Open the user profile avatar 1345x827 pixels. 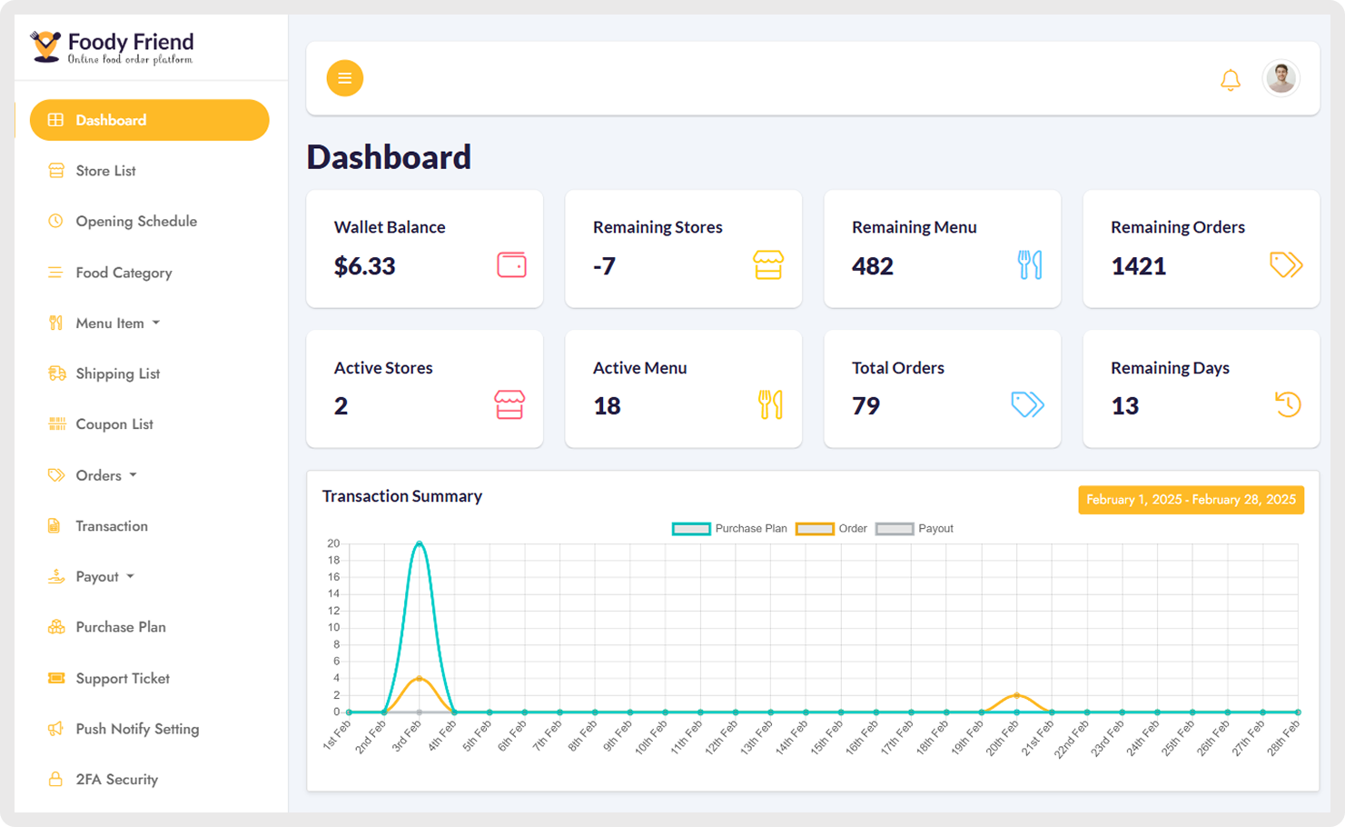coord(1281,78)
